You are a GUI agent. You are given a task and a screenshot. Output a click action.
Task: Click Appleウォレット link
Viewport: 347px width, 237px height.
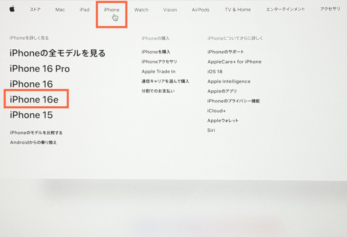(x=223, y=120)
